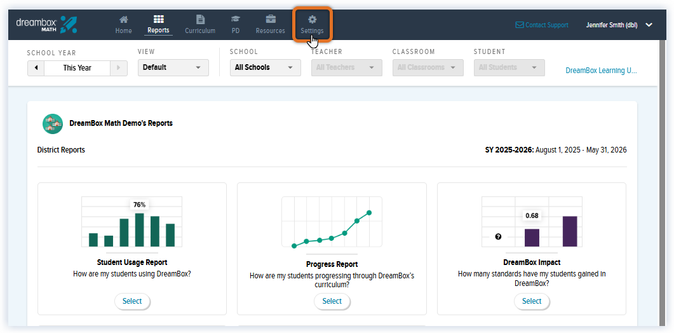Screen dimensions: 674x333
Task: Click the DreamBox Impact title
Action: 532,262
